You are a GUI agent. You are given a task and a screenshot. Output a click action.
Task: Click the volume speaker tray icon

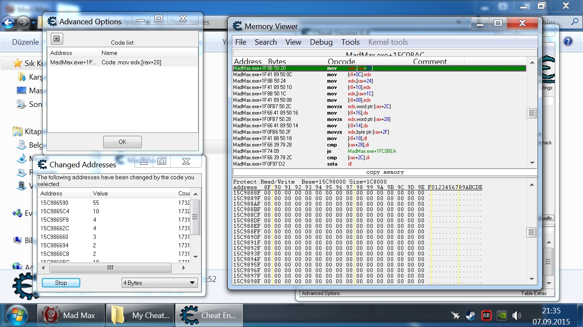(x=517, y=316)
